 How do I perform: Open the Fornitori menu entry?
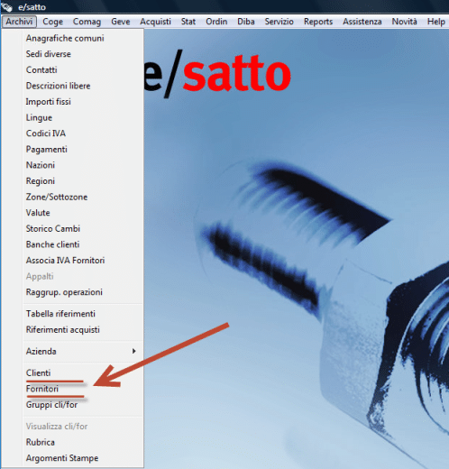42,389
